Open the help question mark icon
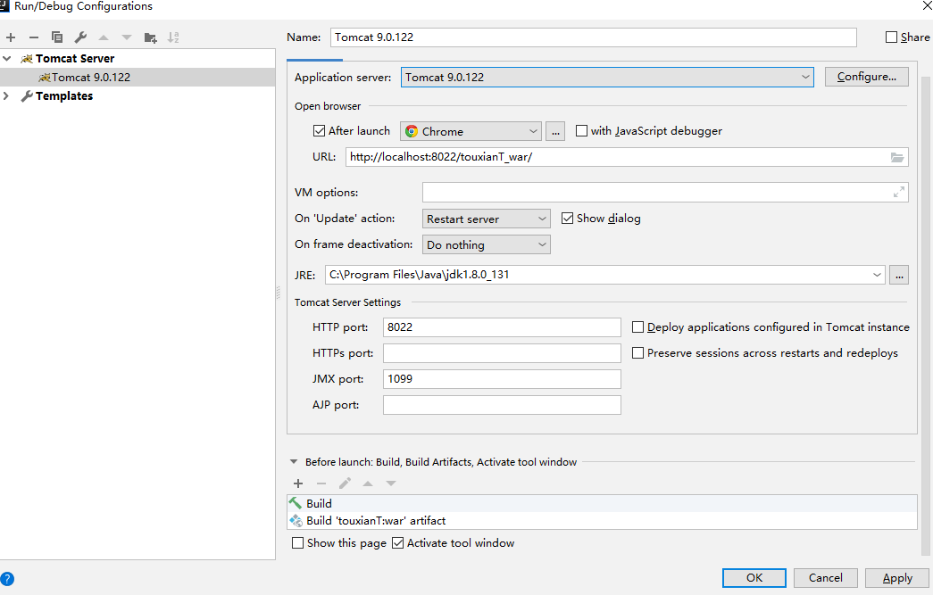 click(x=6, y=579)
